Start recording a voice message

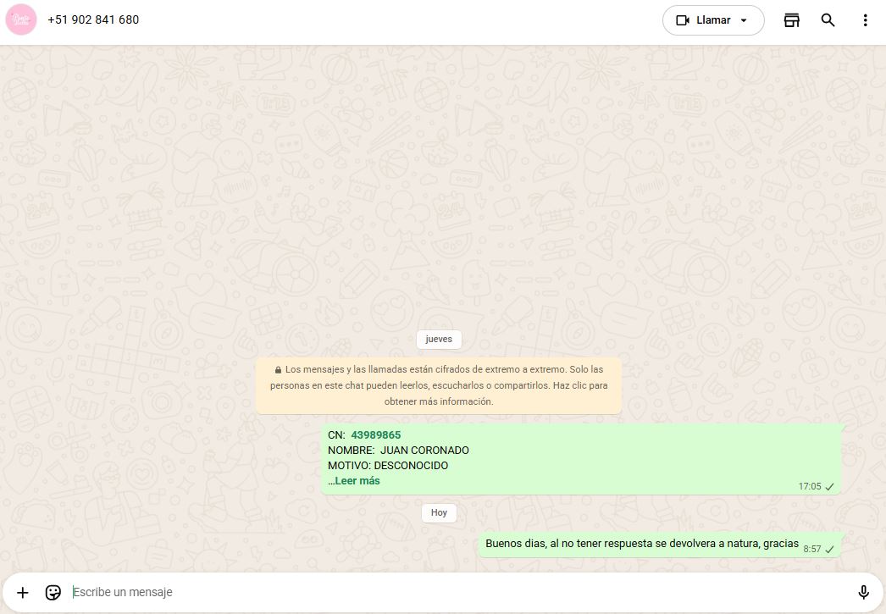(863, 592)
